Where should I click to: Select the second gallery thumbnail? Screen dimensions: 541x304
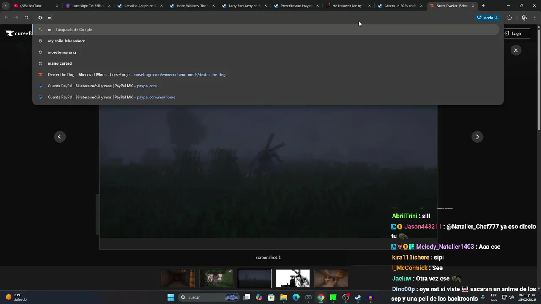(216, 278)
